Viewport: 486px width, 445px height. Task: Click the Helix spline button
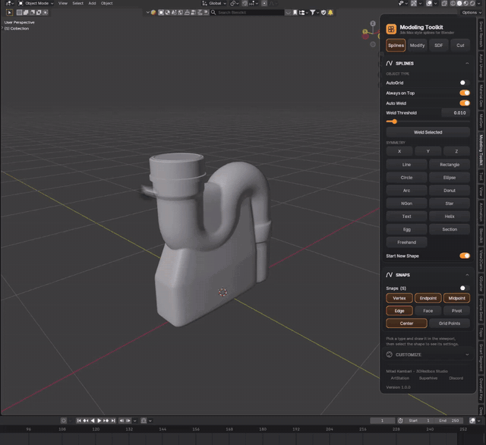[450, 216]
